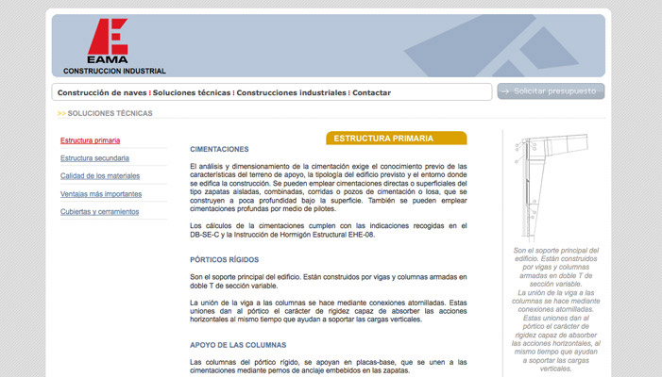Screen dimensions: 662x377
Task: Open Soluciones técnicas menu item
Action: tap(192, 92)
